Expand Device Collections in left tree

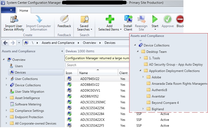[6, 85]
